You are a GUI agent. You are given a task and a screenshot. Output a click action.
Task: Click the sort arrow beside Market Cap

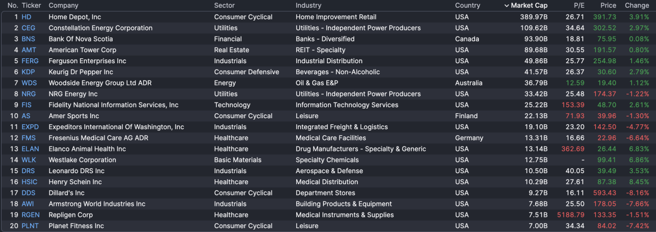tap(506, 5)
